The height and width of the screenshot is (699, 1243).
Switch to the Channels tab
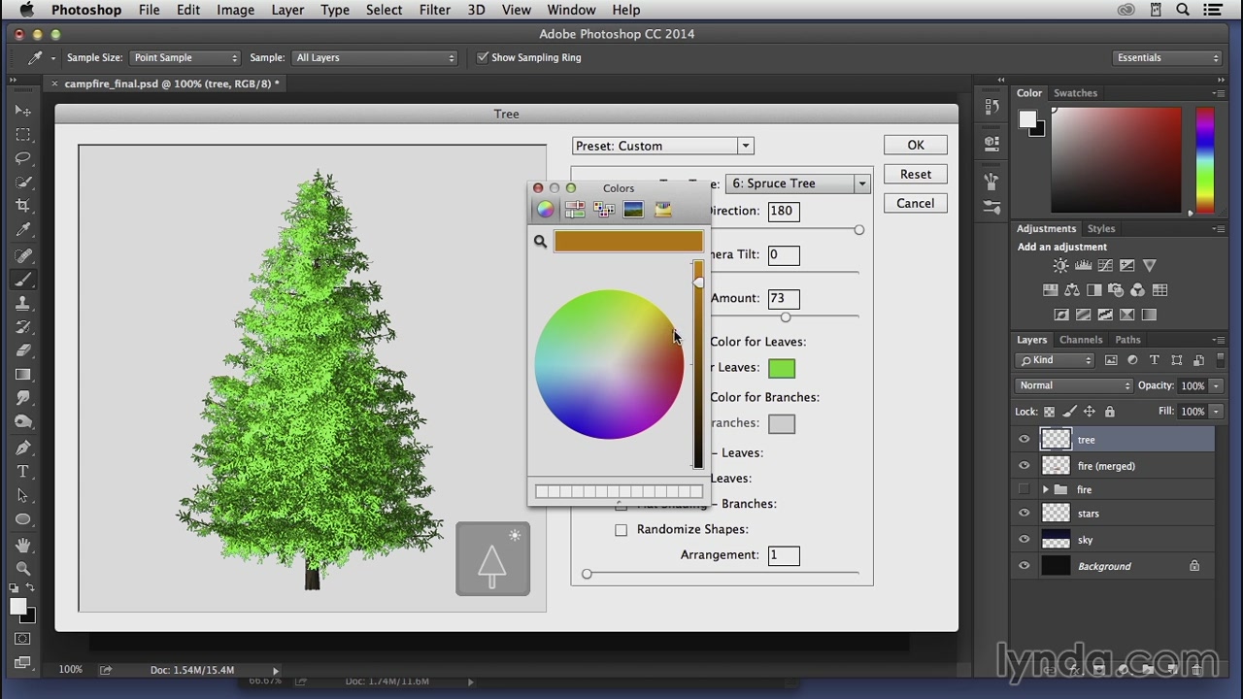pyautogui.click(x=1081, y=340)
